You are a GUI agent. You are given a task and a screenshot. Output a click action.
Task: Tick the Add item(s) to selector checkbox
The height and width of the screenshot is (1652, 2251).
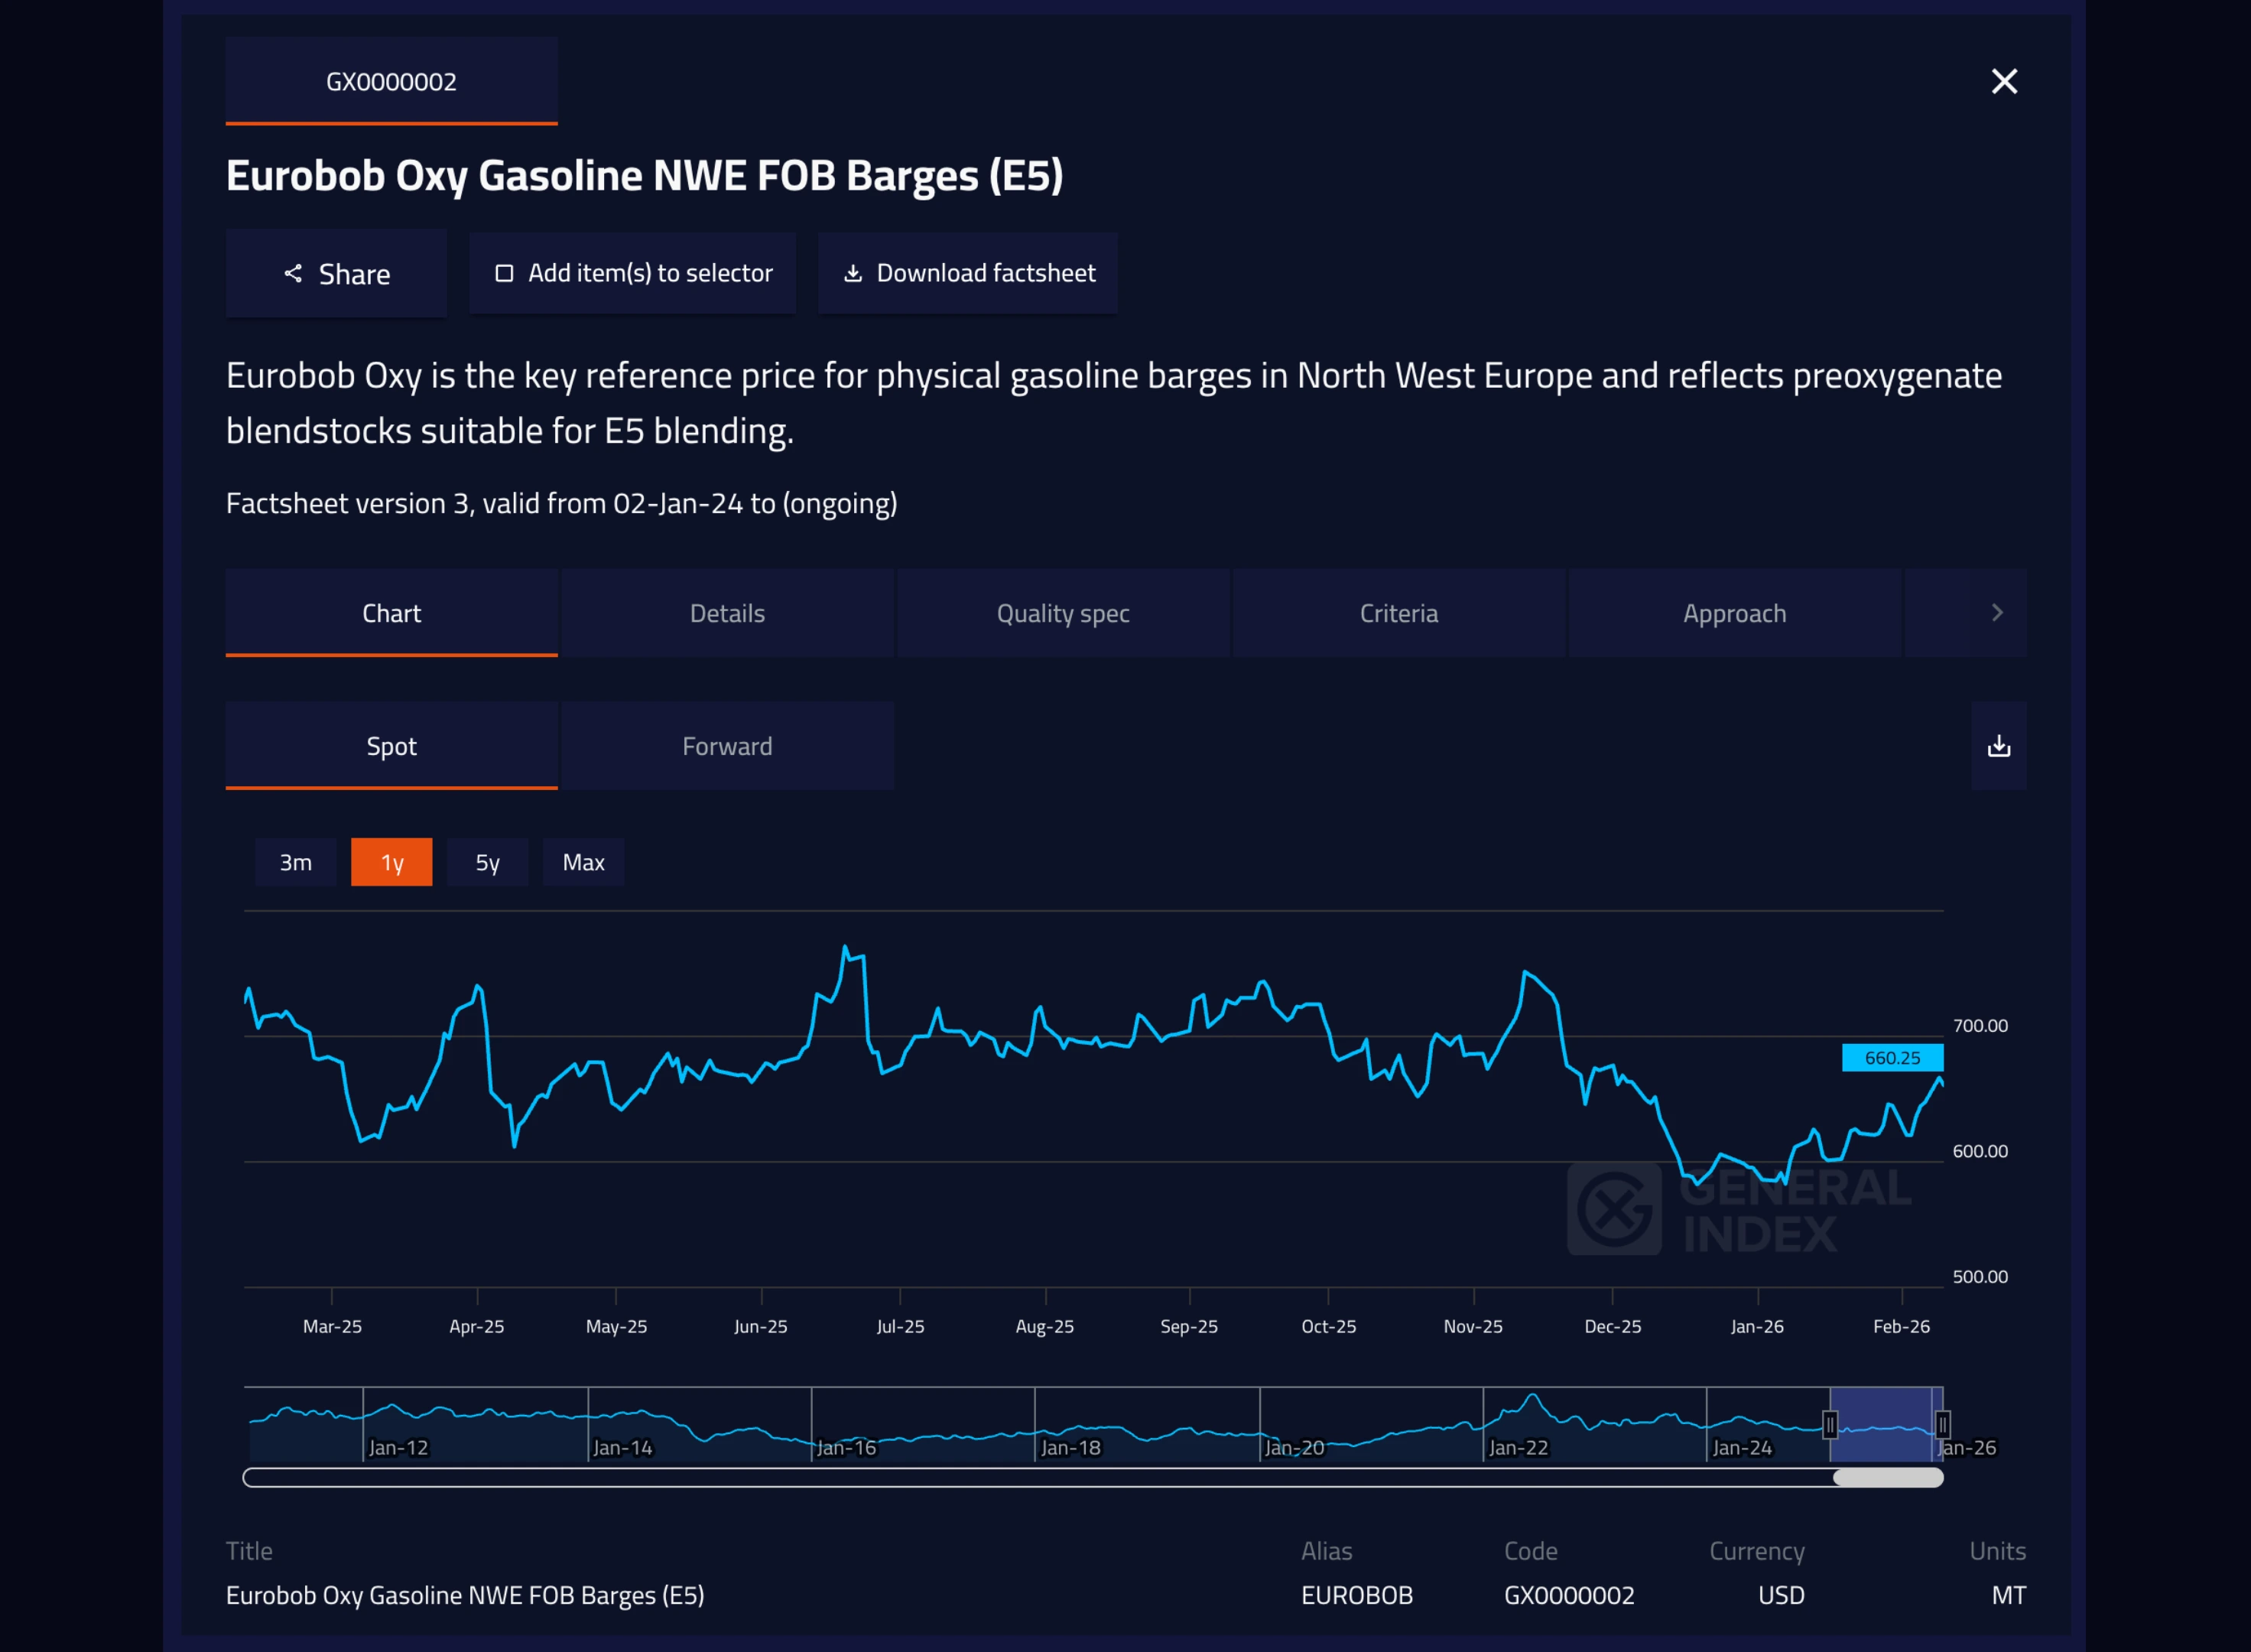(505, 273)
